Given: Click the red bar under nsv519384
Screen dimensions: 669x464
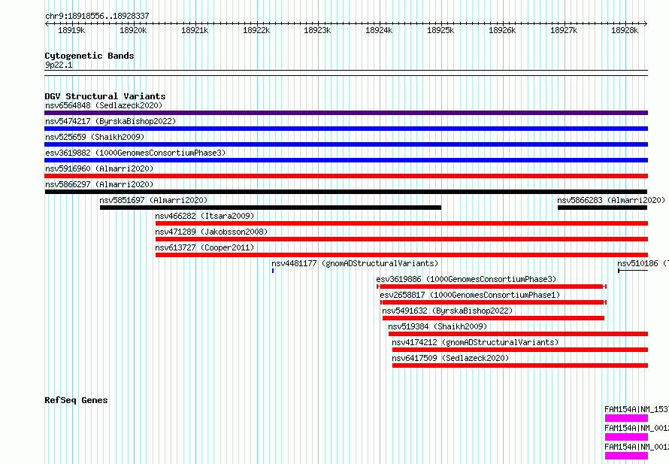Looking at the screenshot, I should tap(518, 334).
